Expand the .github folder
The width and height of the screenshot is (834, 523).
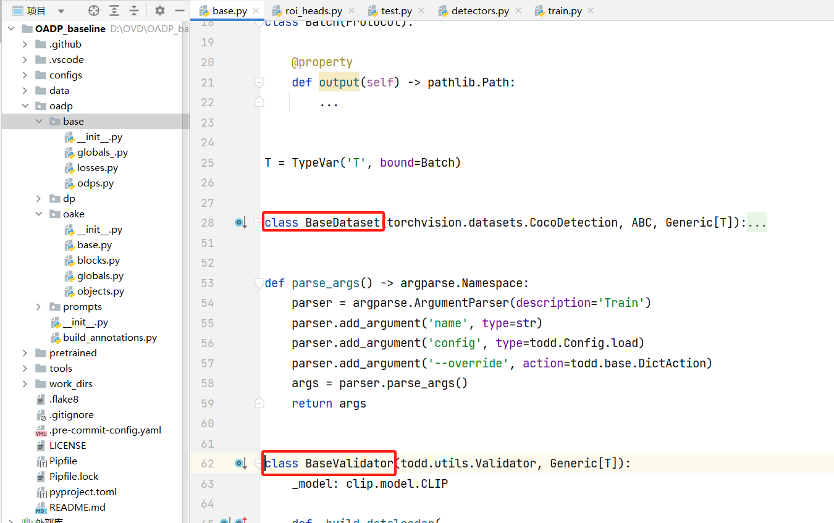point(25,44)
